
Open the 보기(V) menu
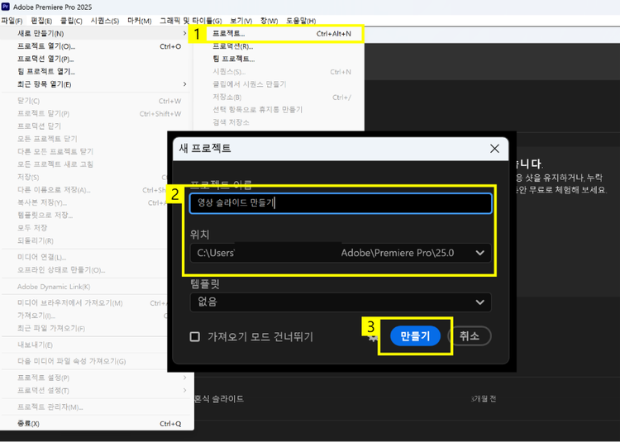click(x=241, y=21)
